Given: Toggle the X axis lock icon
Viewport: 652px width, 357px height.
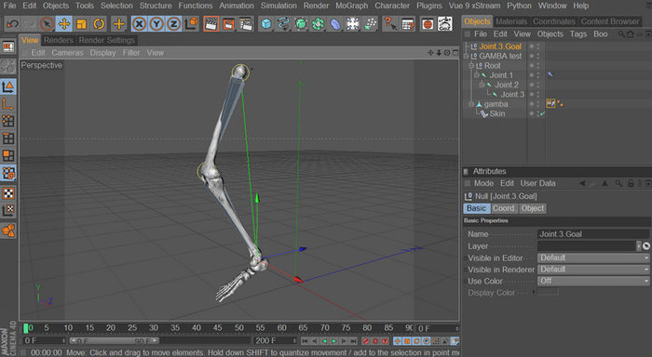Looking at the screenshot, I should click(139, 24).
